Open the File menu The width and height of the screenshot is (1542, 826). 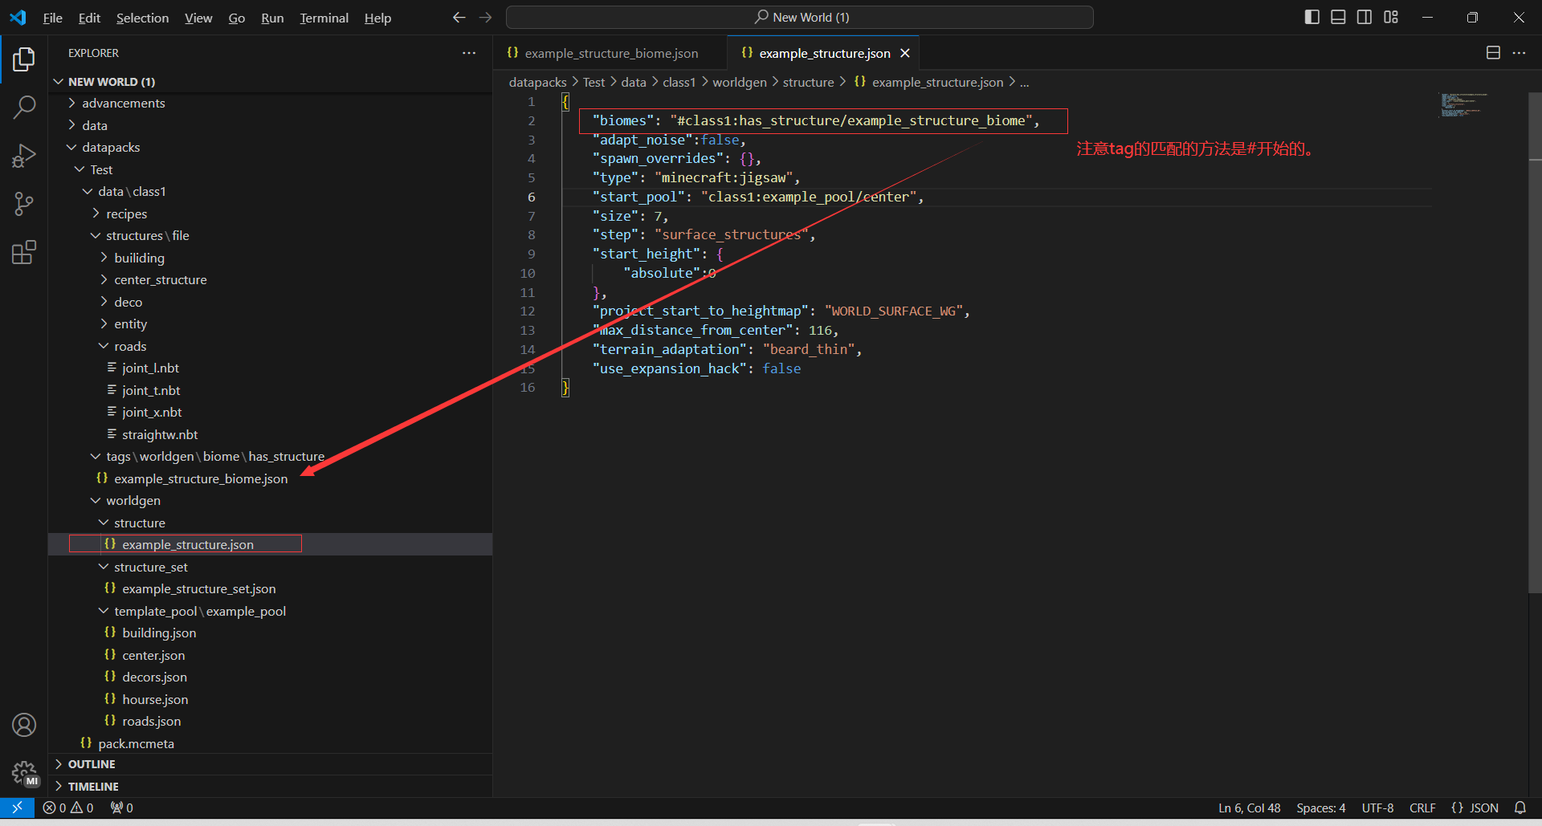52,18
